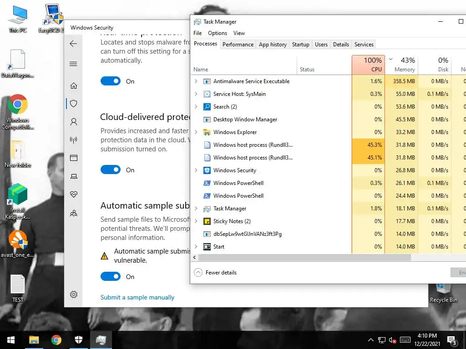Open Account protection person icon

74,122
